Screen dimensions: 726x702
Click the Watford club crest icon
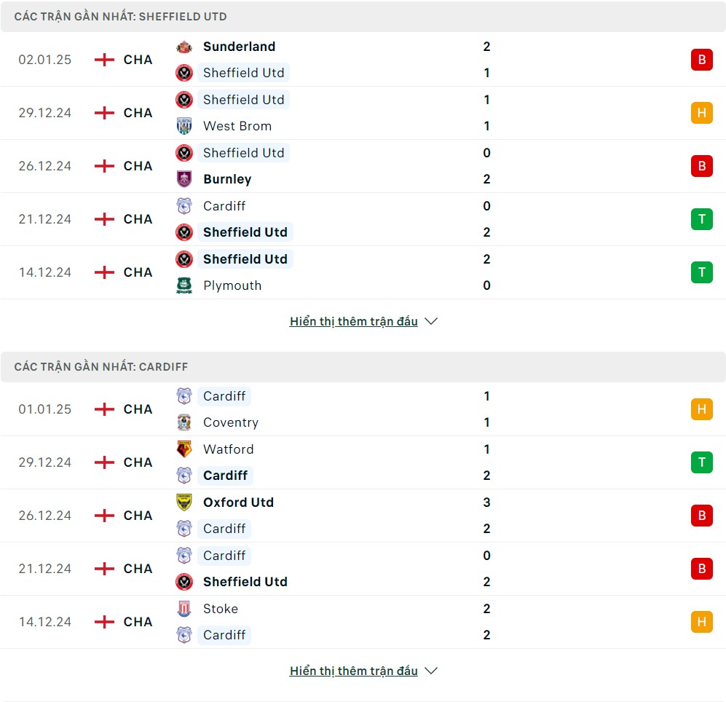[x=184, y=449]
